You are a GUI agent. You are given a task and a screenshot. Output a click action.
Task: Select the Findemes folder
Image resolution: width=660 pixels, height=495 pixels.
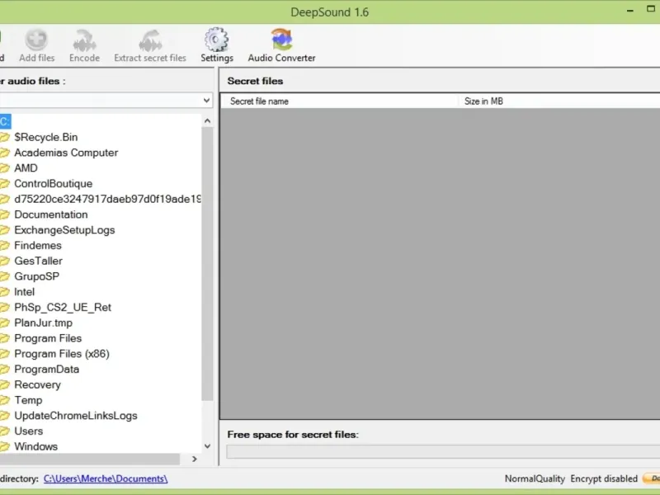click(38, 245)
